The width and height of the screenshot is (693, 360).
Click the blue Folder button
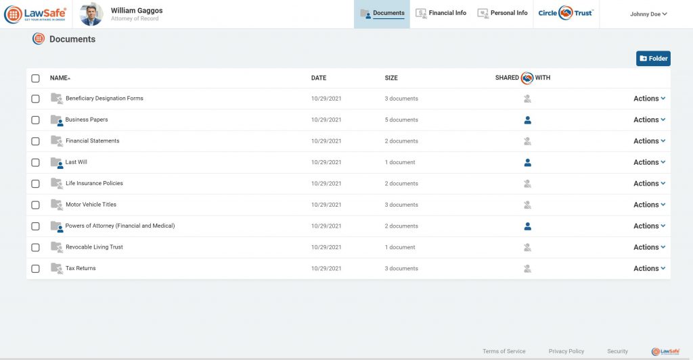point(653,59)
